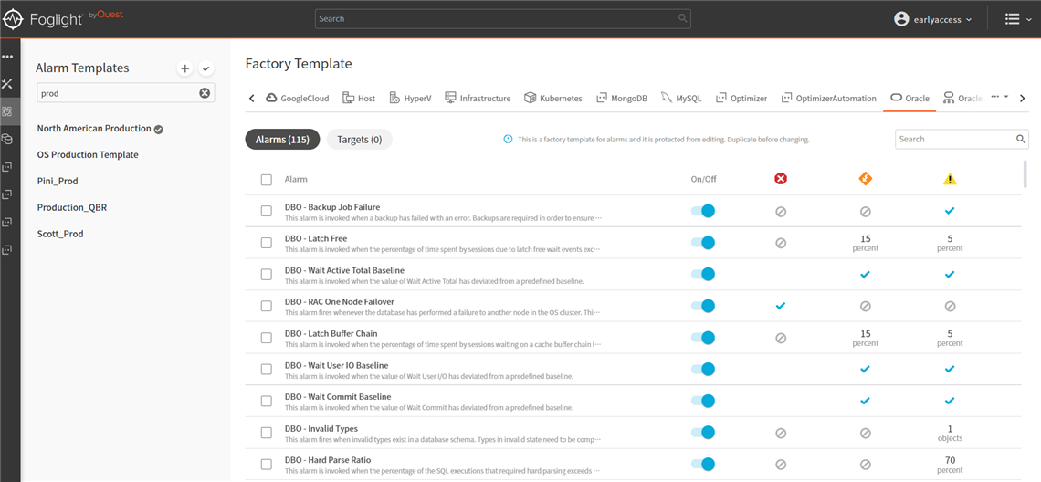This screenshot has width=1041, height=482.
Task: Open the OptimizerAutomation tab
Action: [828, 98]
